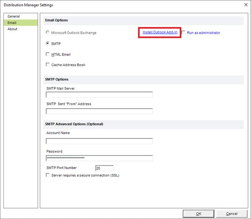Dismiss the dialog with Cancel
251x219 pixels.
(x=232, y=214)
